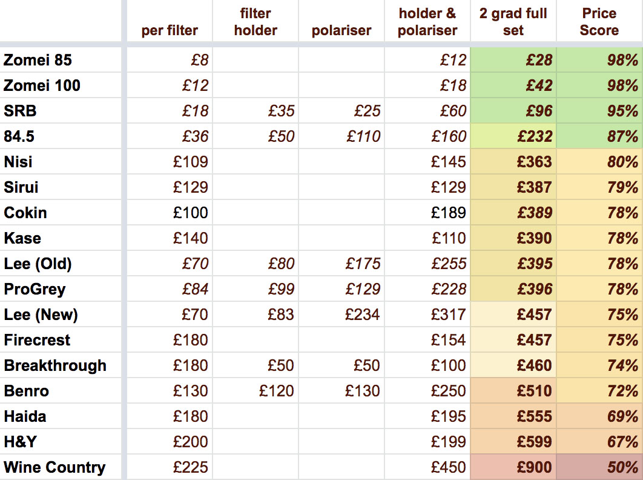This screenshot has height=480, width=643.
Task: Click the "polariser" column header
Action: 341,30
